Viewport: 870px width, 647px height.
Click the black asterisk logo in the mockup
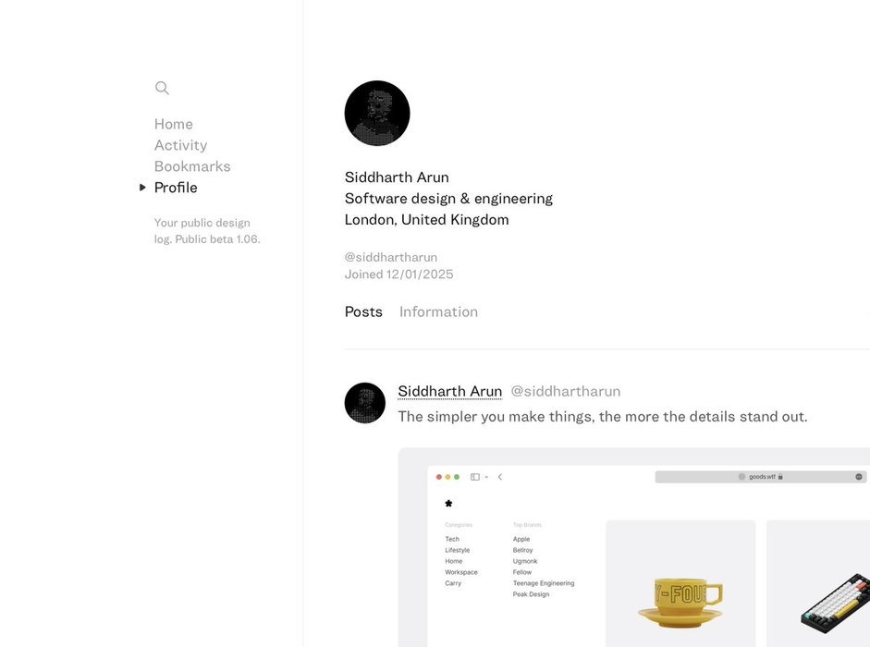pos(449,504)
